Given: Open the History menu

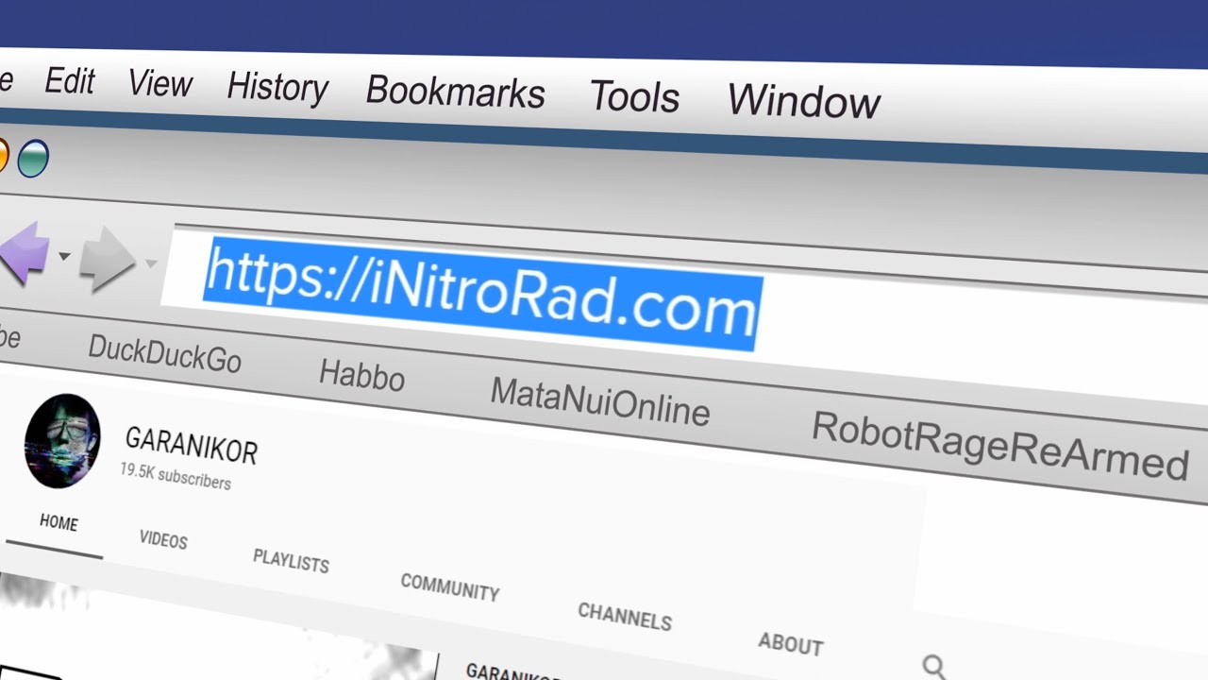Looking at the screenshot, I should pyautogui.click(x=277, y=87).
